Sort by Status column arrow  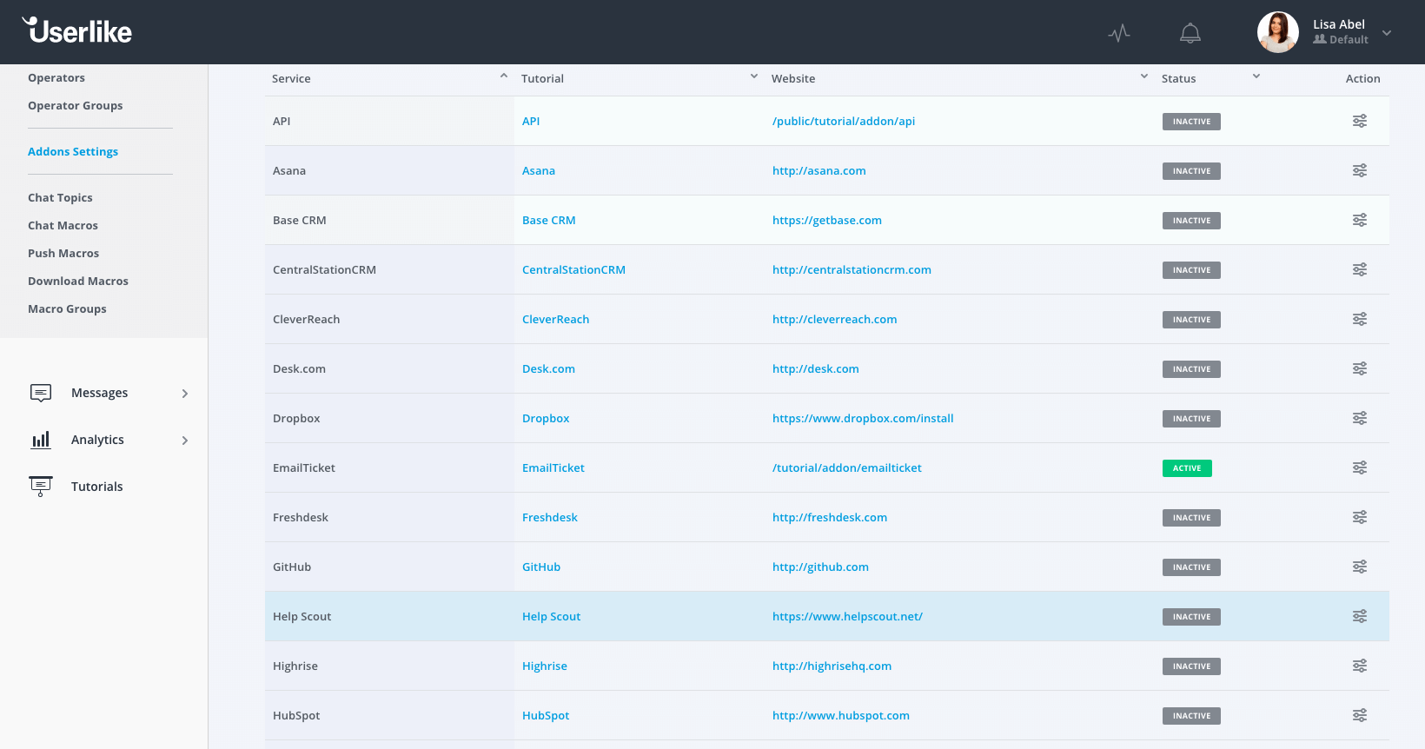[x=1256, y=76]
